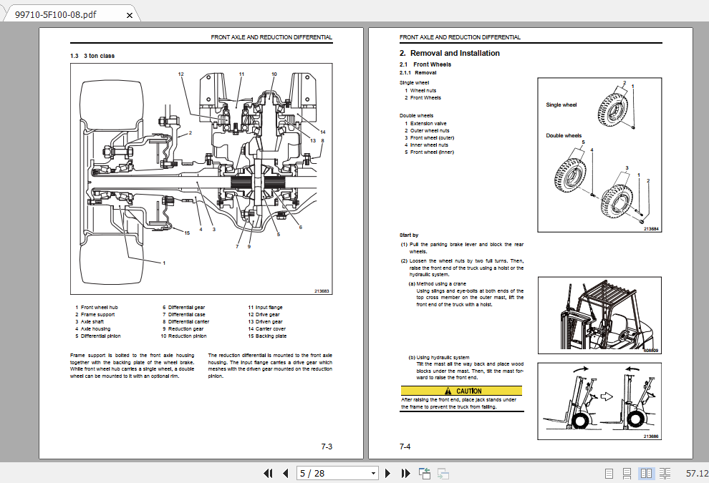Go to the previous page
Screen dimensions: 709x483
pos(286,473)
